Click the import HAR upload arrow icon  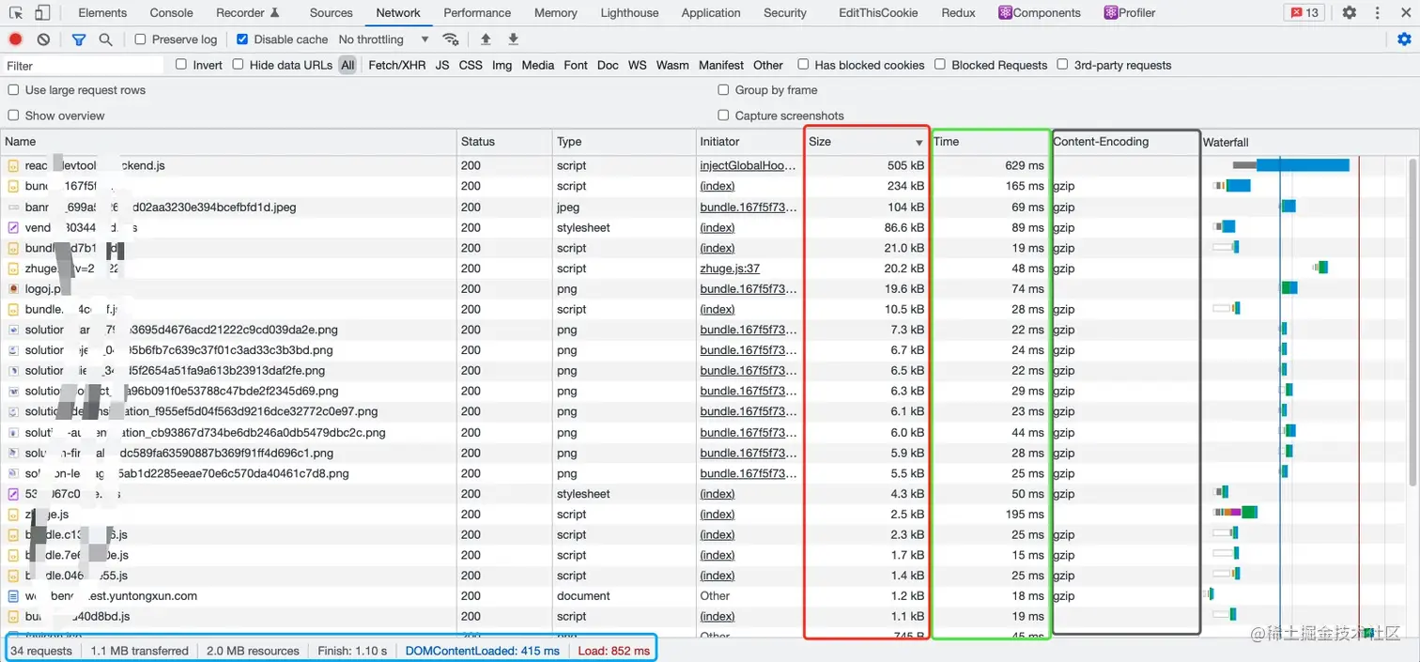(x=486, y=39)
